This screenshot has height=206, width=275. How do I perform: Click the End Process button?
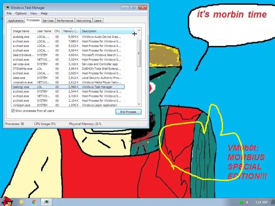(128, 112)
